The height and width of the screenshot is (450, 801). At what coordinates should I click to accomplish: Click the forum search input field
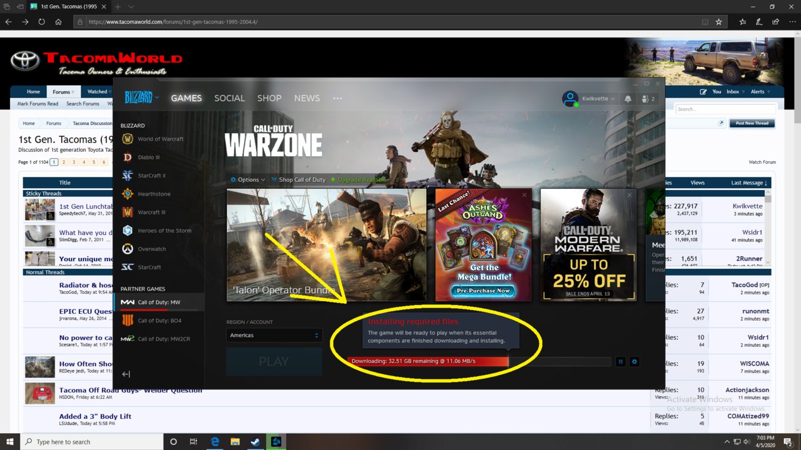725,109
